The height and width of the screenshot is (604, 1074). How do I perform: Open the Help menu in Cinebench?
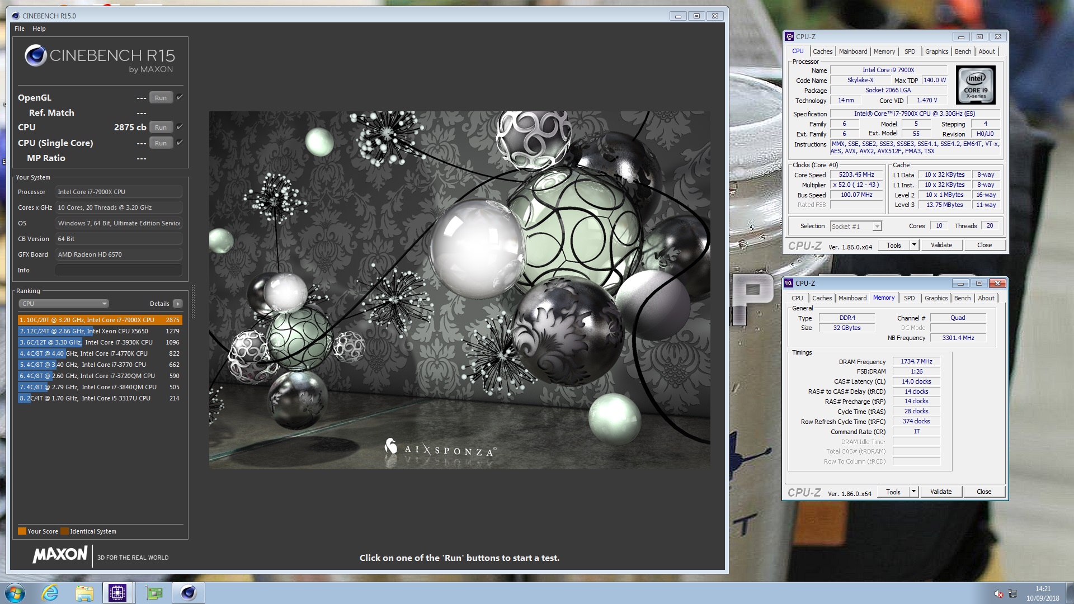point(39,29)
